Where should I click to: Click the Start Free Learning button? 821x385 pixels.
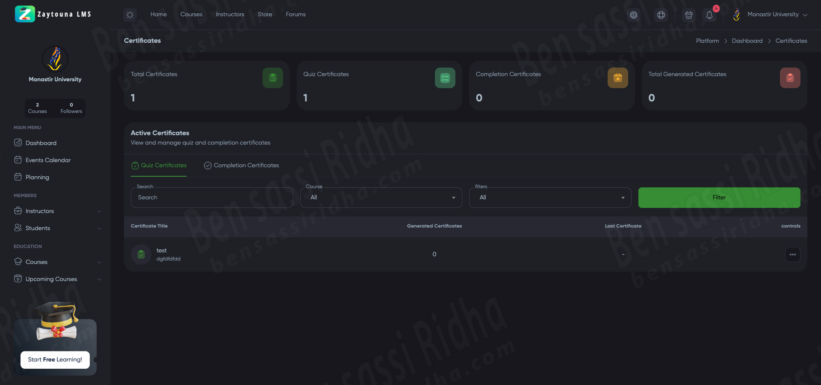(x=55, y=360)
